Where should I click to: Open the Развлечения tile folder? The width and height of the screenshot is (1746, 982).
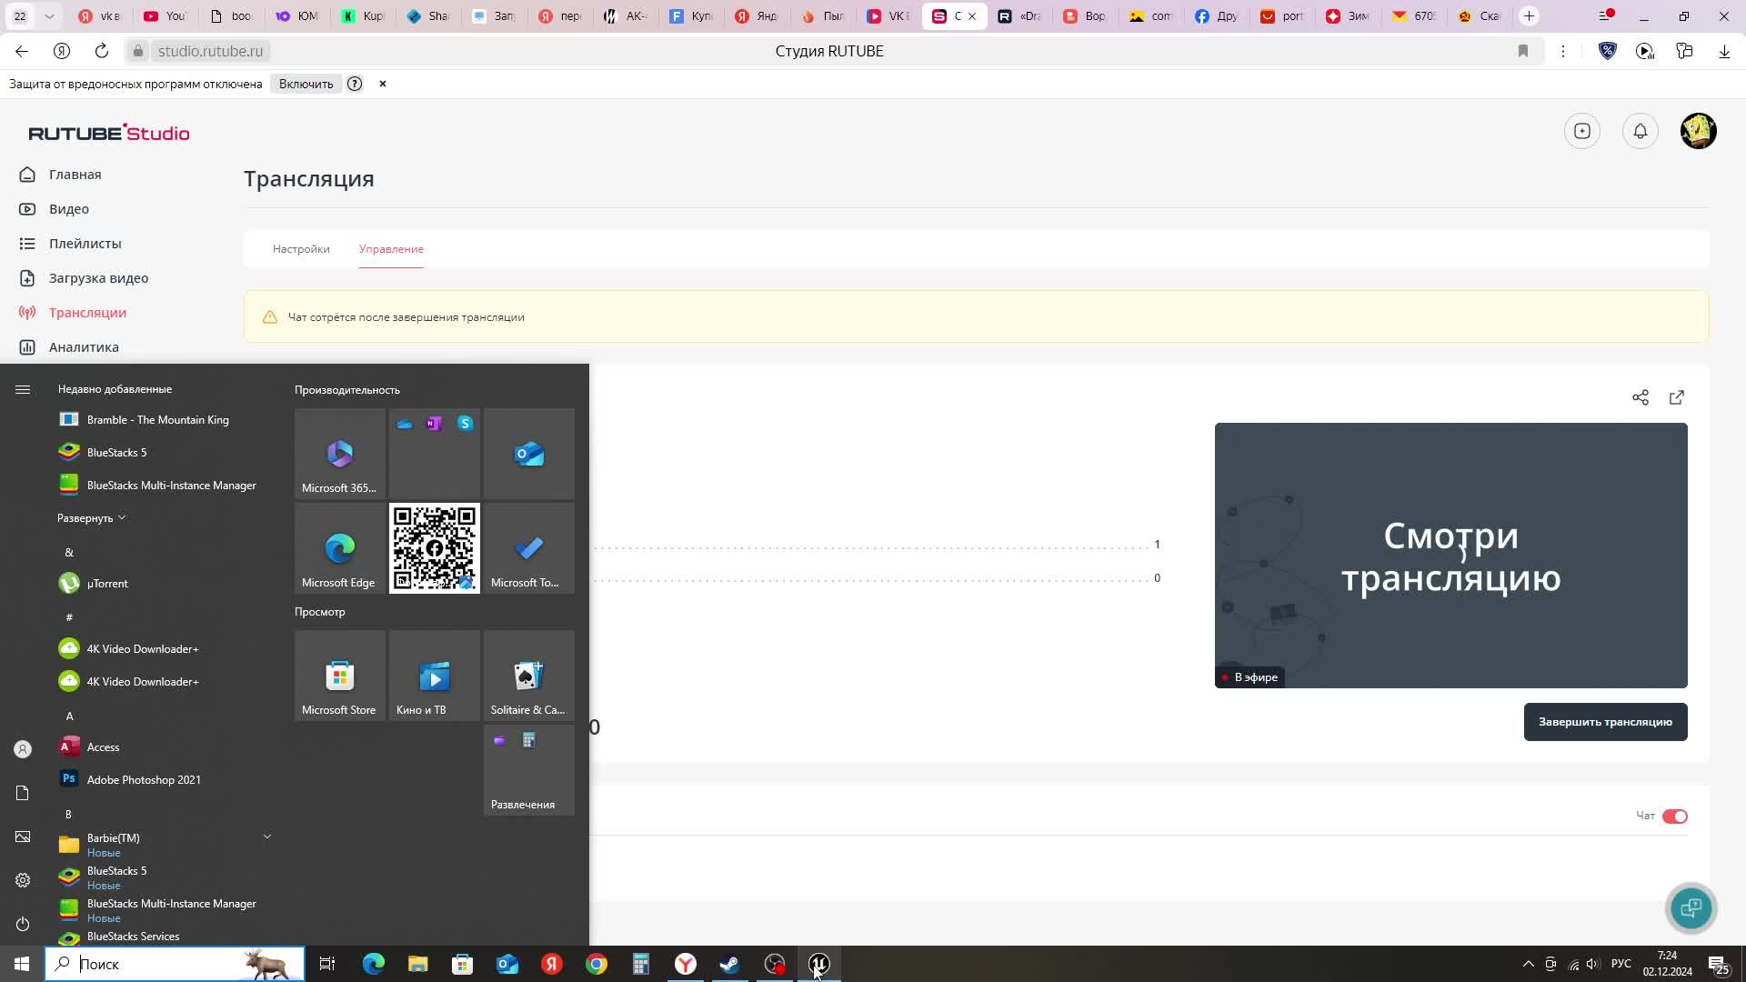(529, 769)
